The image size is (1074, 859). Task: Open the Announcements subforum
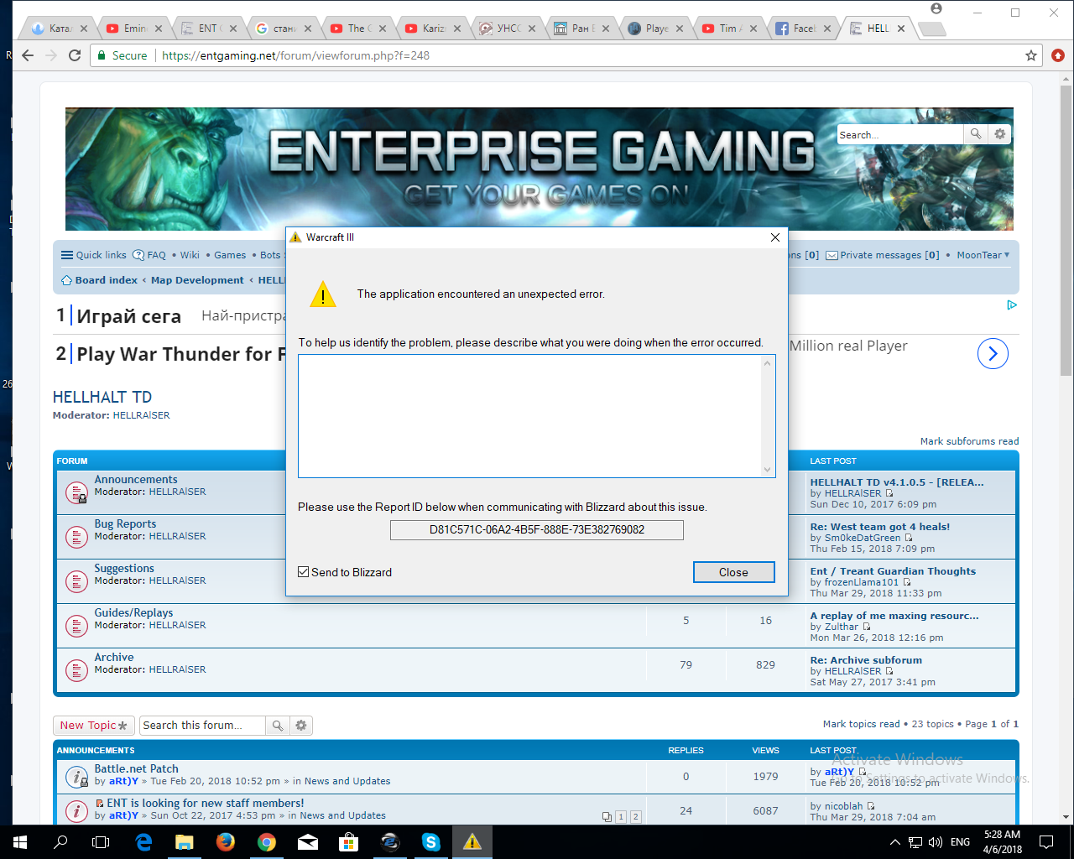click(x=136, y=479)
